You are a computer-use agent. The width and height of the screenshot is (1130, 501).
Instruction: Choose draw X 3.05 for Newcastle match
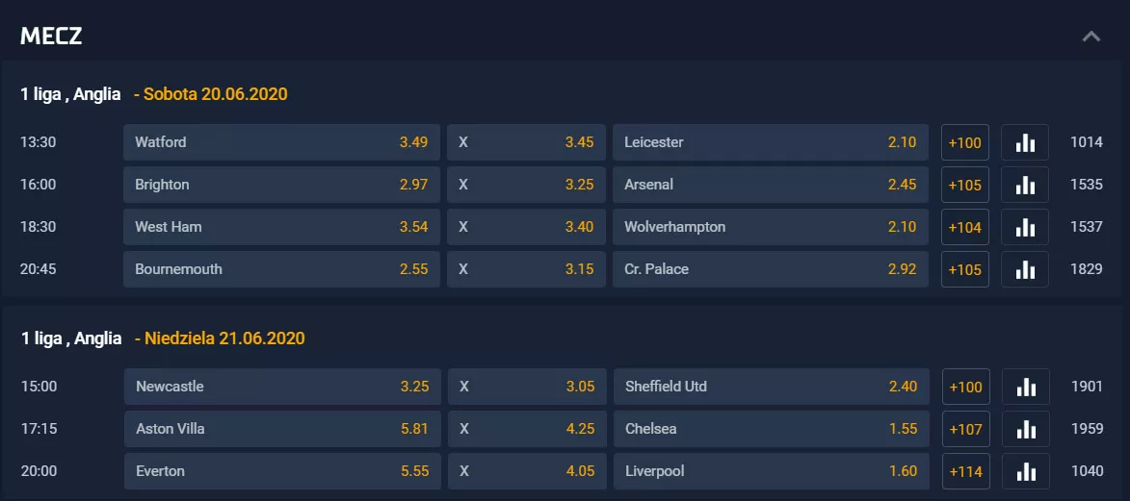click(528, 387)
